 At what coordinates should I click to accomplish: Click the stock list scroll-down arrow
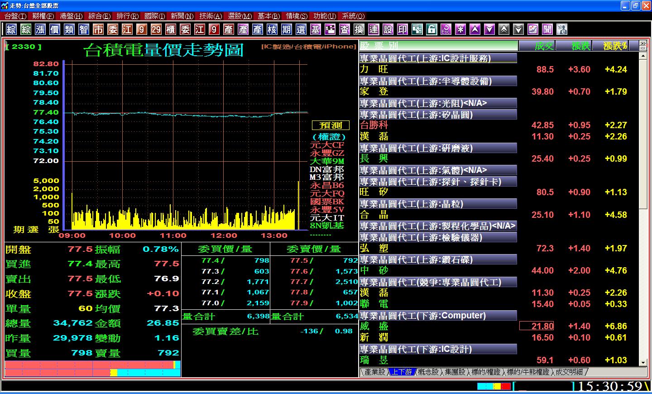(643, 362)
